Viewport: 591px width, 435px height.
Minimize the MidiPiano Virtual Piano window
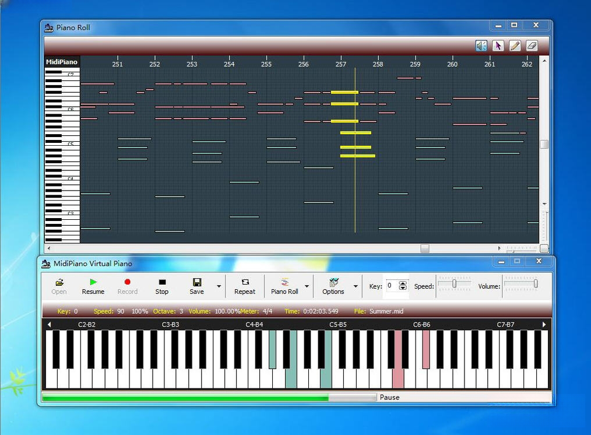coord(501,261)
